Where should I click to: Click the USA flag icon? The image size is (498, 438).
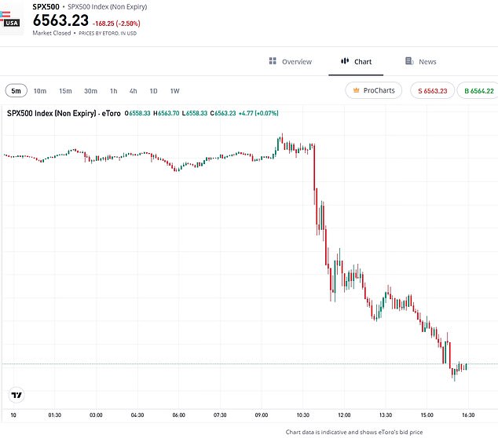(x=12, y=19)
